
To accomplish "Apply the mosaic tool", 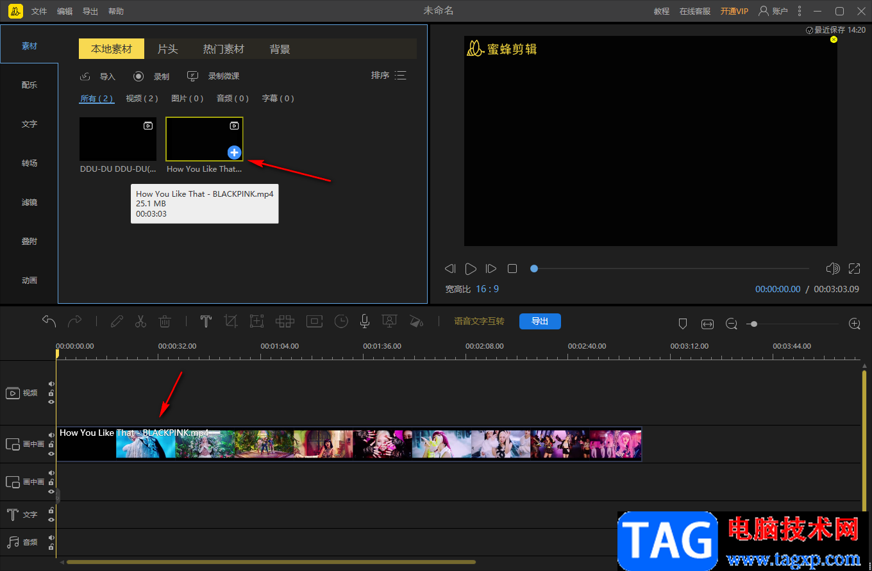I will pyautogui.click(x=285, y=321).
